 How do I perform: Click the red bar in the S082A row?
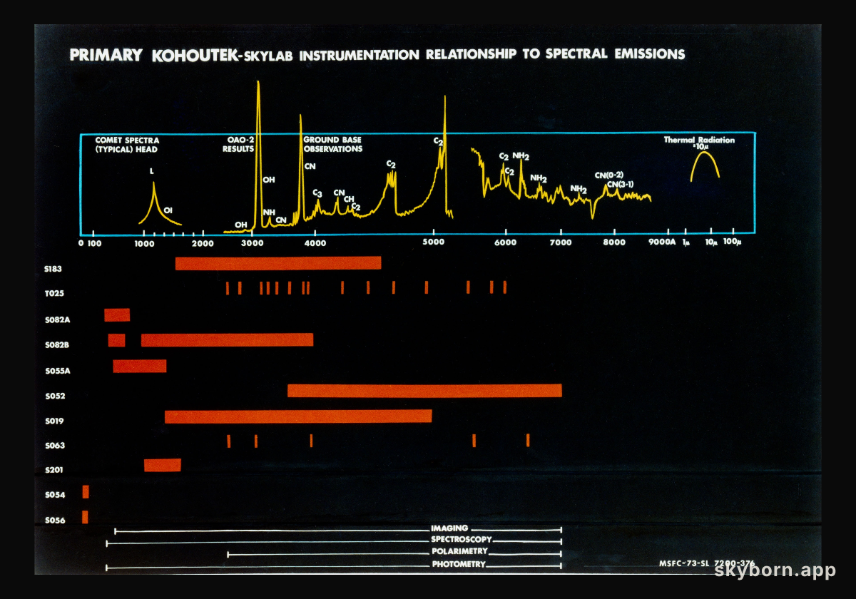pyautogui.click(x=117, y=315)
